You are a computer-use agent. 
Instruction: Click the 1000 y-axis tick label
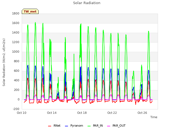(x=16, y=52)
